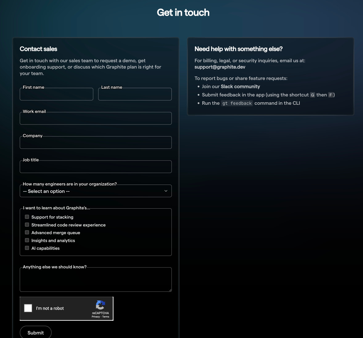Click the dropdown chevron arrow icon
The height and width of the screenshot is (338, 363).
pyautogui.click(x=166, y=191)
